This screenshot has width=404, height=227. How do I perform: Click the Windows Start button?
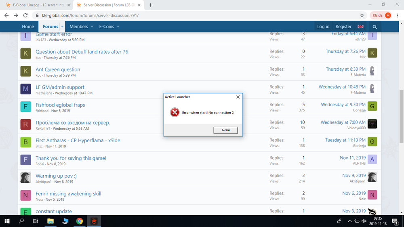tap(7, 221)
